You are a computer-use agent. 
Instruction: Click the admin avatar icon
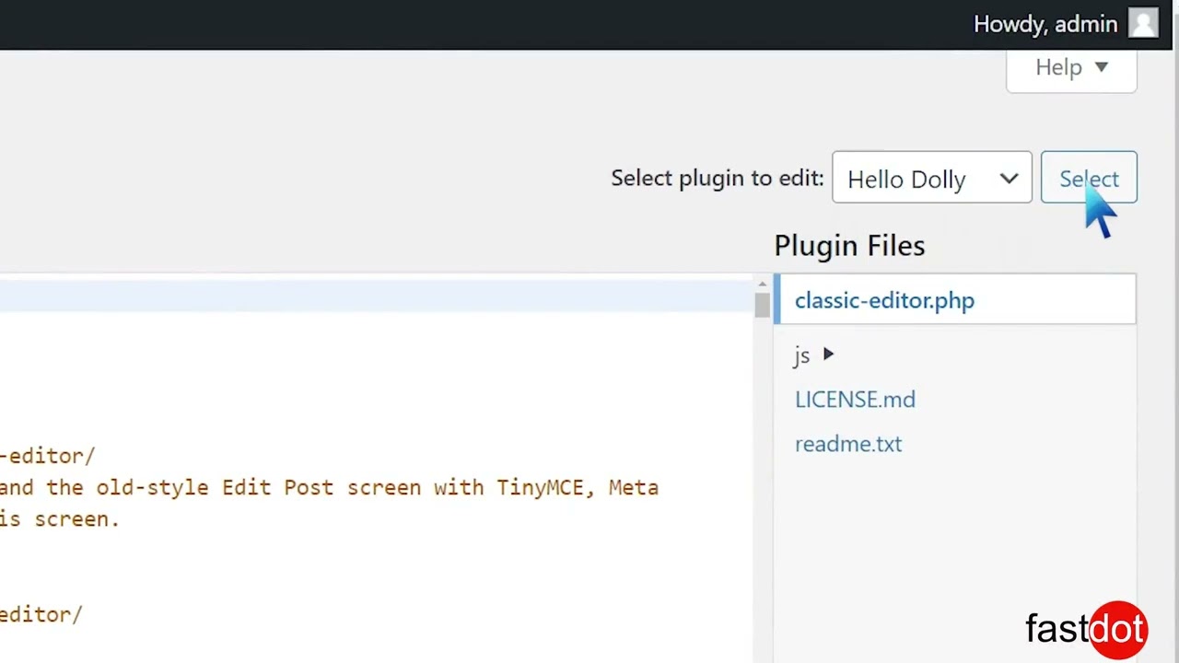tap(1143, 24)
